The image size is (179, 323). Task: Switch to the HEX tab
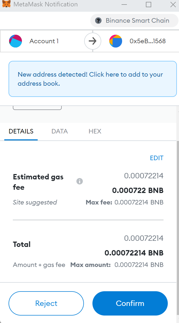[x=95, y=131]
